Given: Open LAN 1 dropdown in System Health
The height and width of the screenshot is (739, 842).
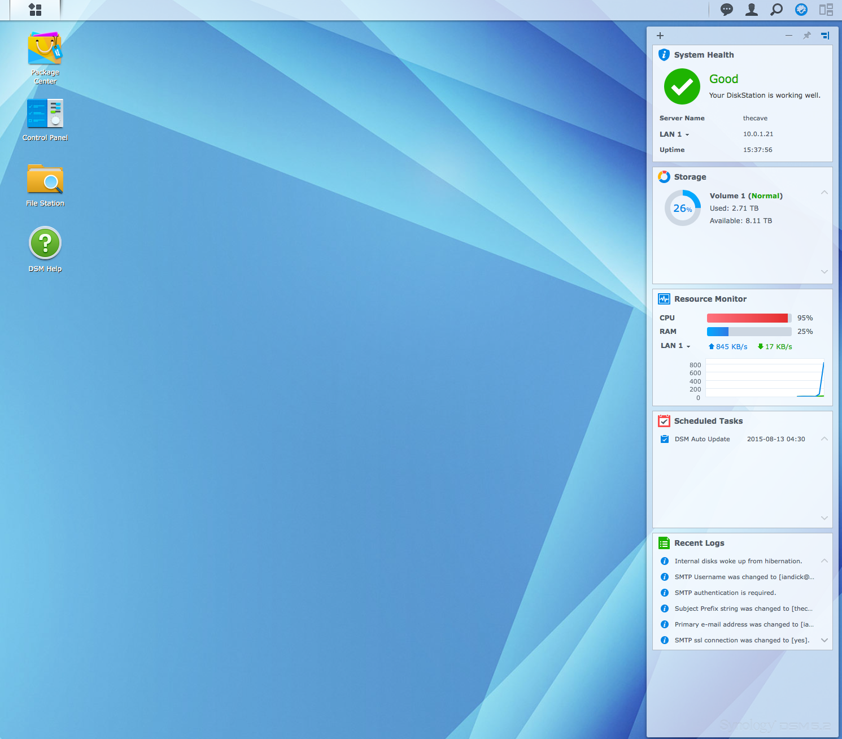Looking at the screenshot, I should [674, 134].
